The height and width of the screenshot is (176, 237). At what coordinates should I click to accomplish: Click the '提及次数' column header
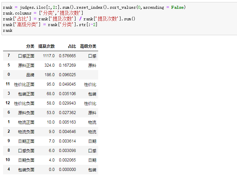click(x=46, y=46)
